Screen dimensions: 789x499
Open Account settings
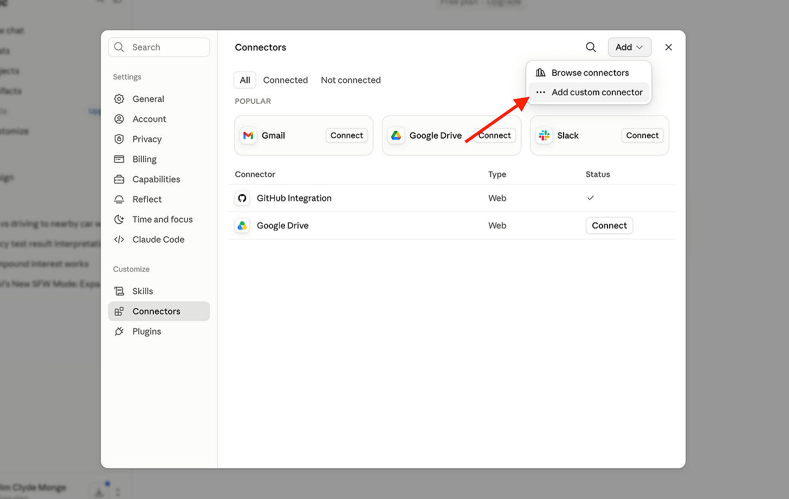159,119
